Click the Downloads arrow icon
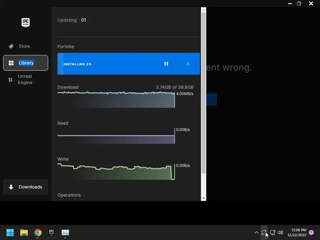 click(x=11, y=187)
